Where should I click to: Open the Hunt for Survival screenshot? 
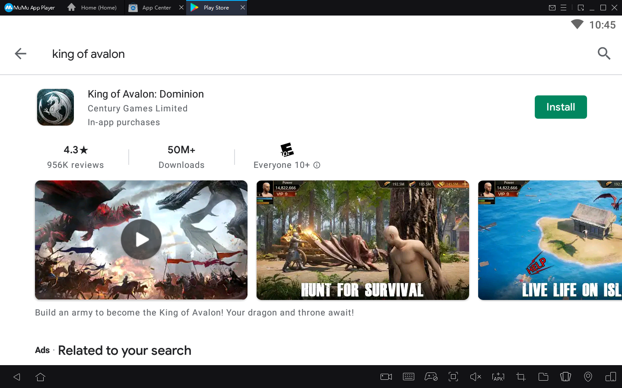point(363,240)
